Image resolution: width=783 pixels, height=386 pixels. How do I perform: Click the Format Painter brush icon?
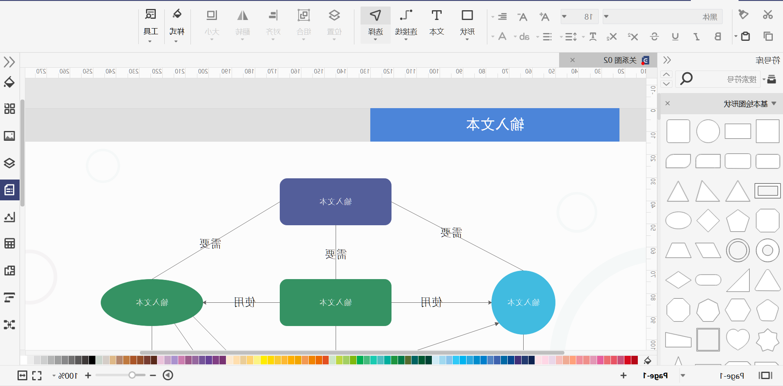point(743,15)
